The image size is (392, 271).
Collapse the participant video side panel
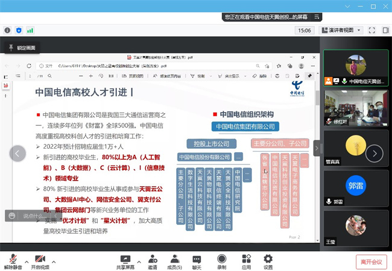pos(385,30)
